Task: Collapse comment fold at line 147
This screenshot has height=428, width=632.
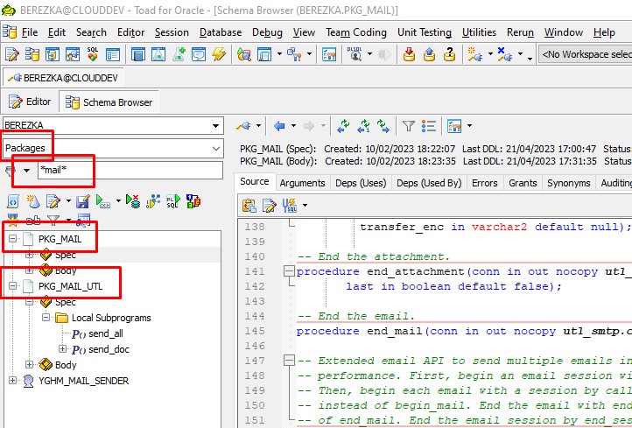Action: coord(289,361)
